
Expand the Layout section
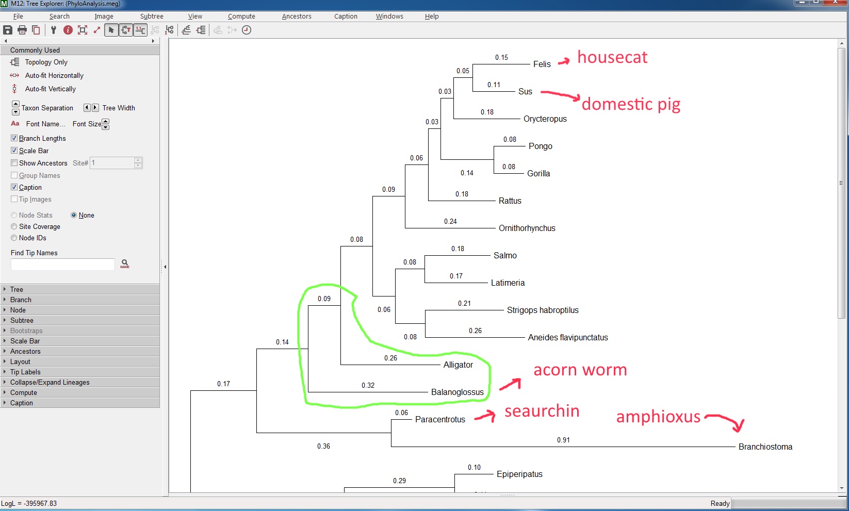79,361
